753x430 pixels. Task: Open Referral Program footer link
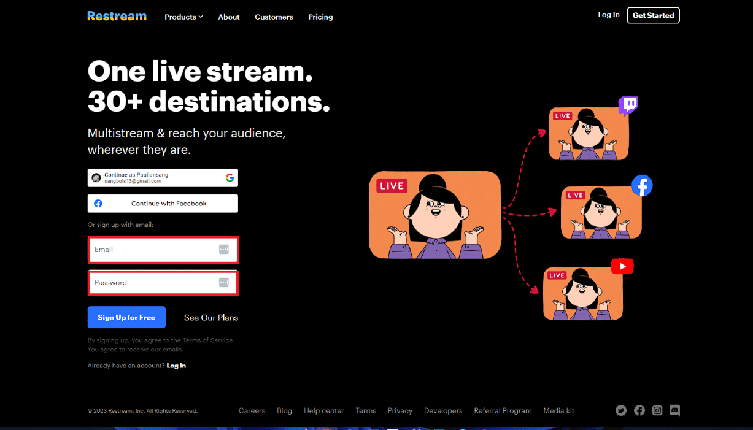(503, 411)
